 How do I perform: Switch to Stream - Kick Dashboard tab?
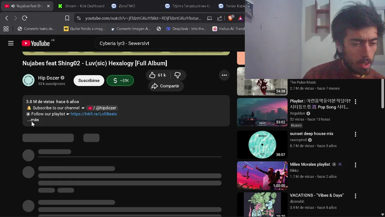[81, 6]
